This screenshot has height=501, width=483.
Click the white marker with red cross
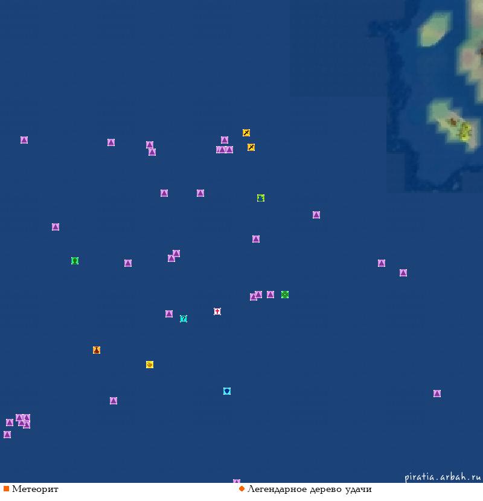tap(217, 311)
